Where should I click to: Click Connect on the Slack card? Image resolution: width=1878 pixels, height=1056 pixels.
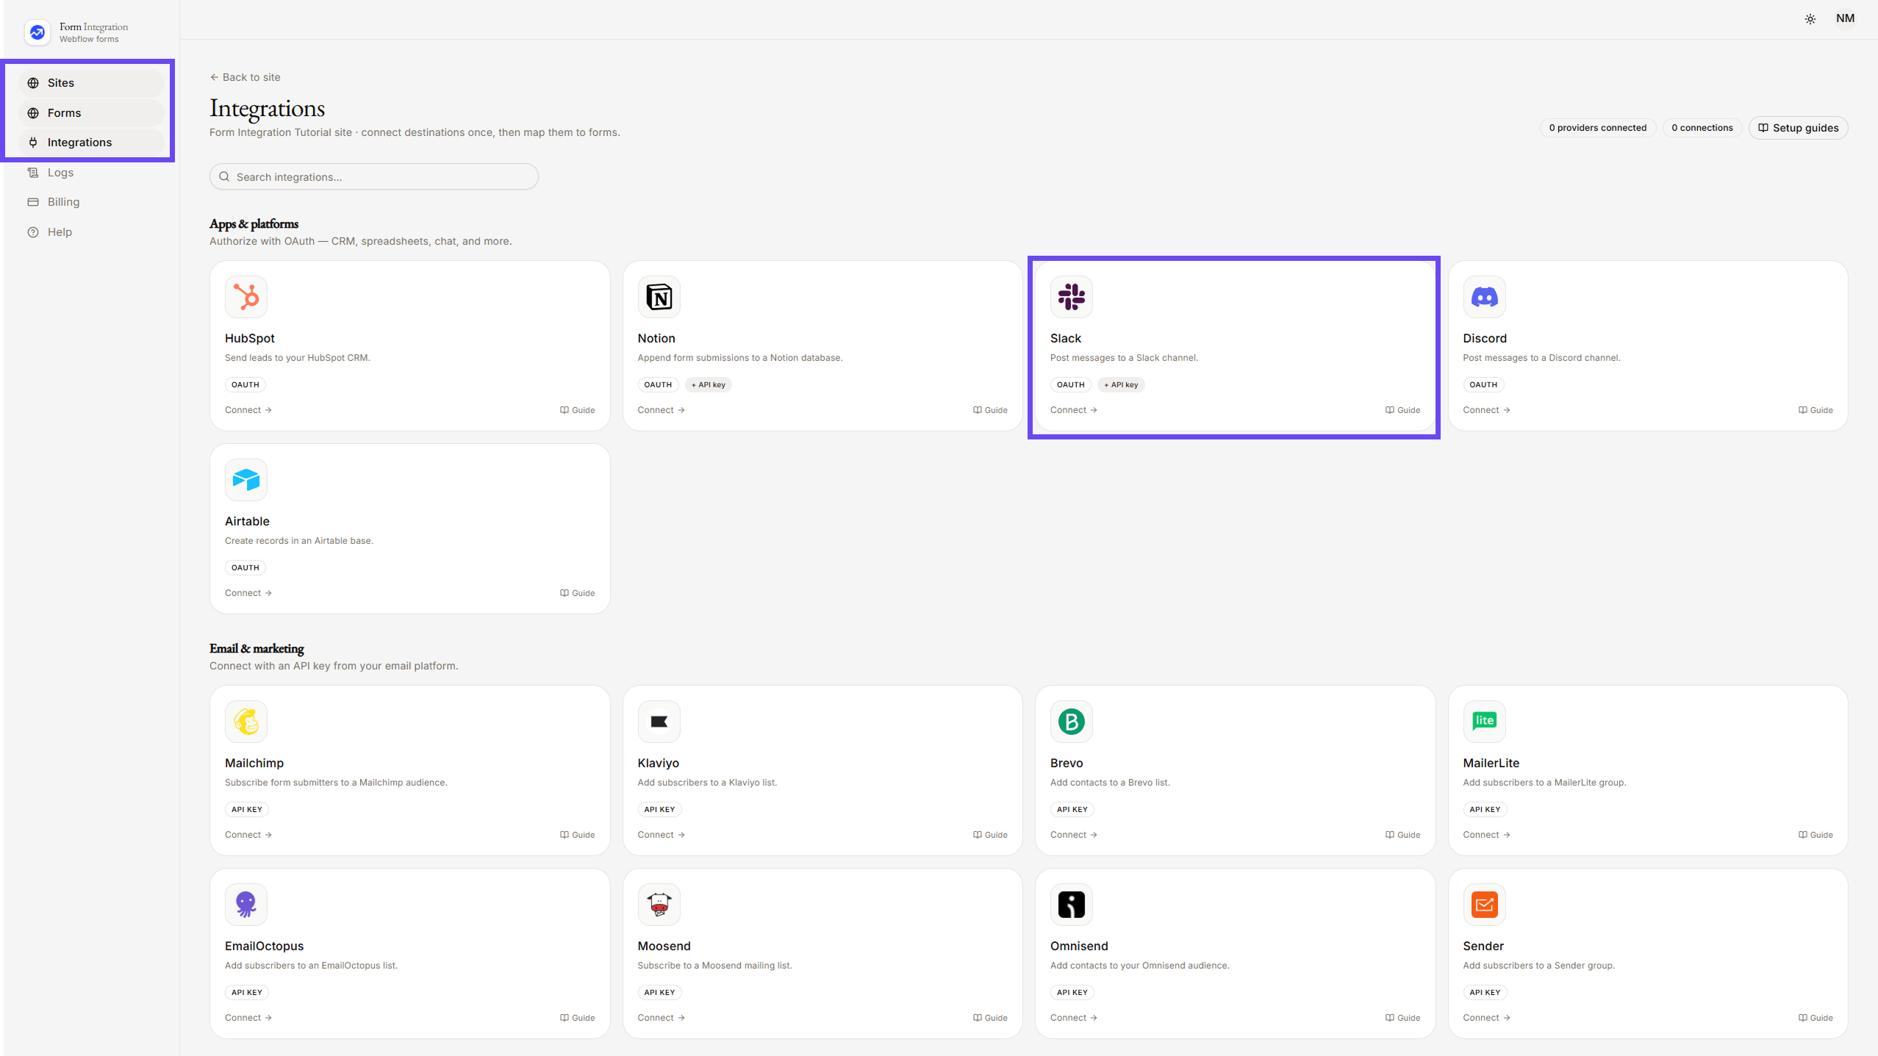pos(1074,410)
